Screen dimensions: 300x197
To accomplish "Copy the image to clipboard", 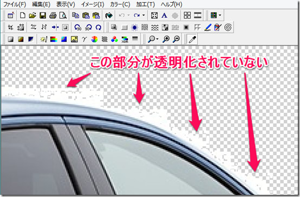I will [x=76, y=15].
